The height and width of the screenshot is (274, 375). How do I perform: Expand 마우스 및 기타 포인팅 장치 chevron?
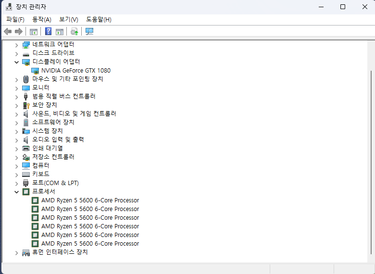click(x=16, y=80)
